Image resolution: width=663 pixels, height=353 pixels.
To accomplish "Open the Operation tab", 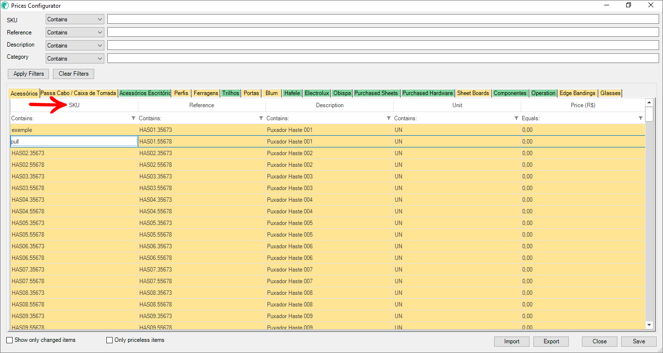I will coord(543,93).
